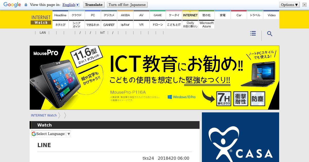Viewport: 309px width, 162px height.
Task: Open the GAME tab
Action: [158, 15]
